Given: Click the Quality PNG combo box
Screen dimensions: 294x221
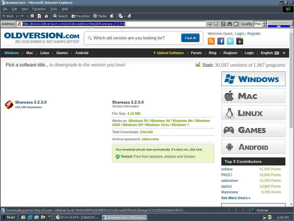Looking at the screenshot, I should coord(258,24).
